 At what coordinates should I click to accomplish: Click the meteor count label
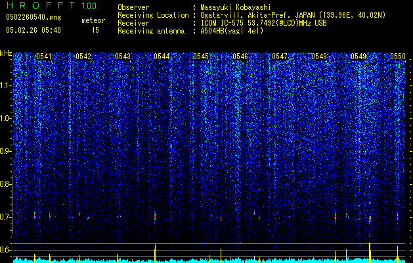click(93, 20)
